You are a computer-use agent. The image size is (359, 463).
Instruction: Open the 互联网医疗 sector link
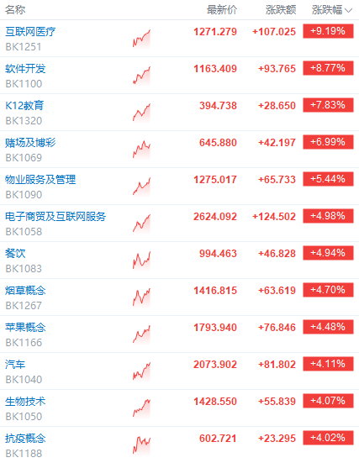(30, 32)
